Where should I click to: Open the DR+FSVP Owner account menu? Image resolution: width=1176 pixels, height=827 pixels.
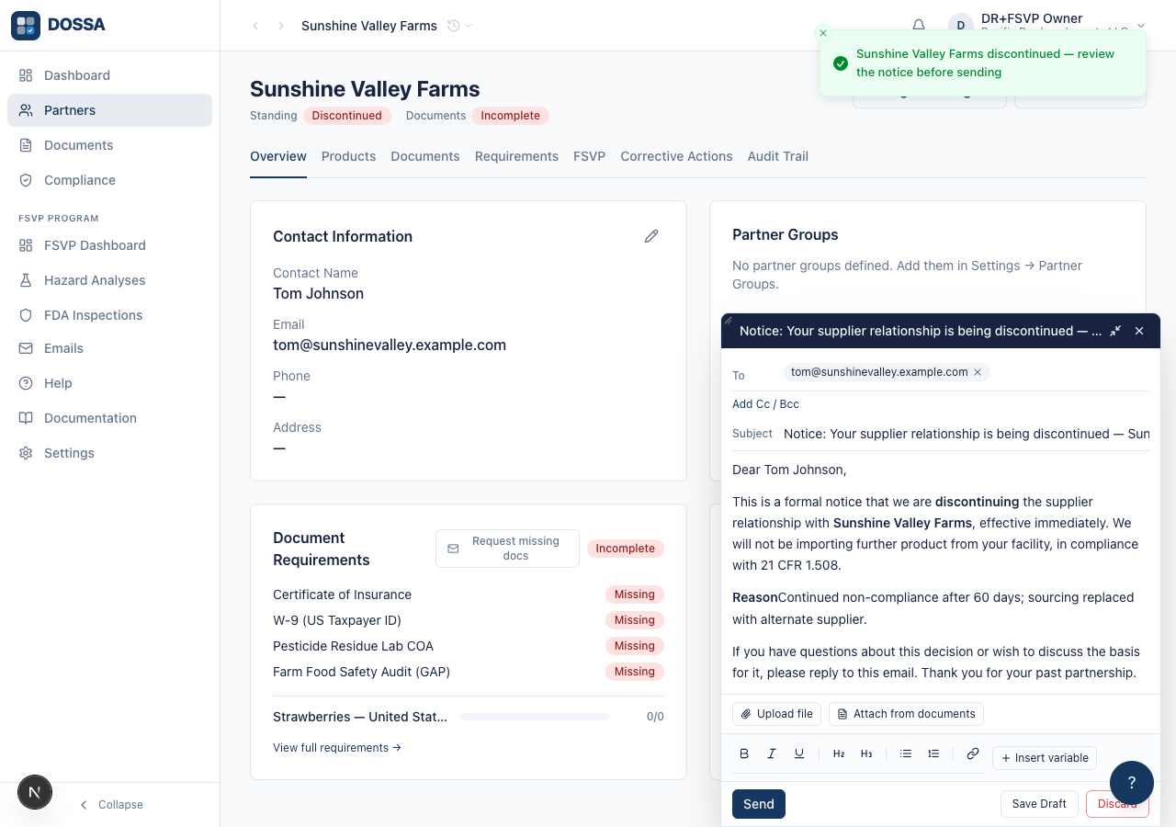coord(1047,26)
